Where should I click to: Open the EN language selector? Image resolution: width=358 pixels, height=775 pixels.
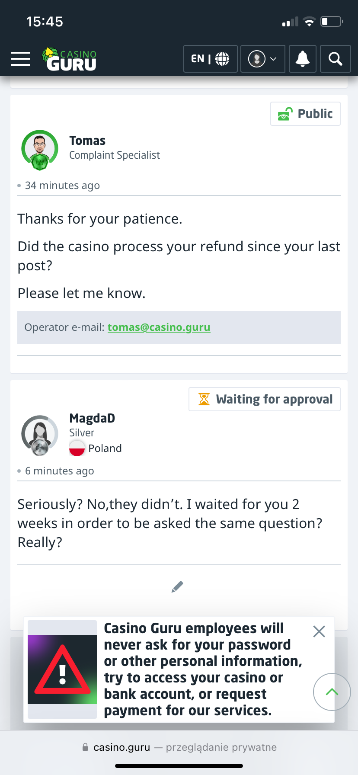tap(210, 59)
